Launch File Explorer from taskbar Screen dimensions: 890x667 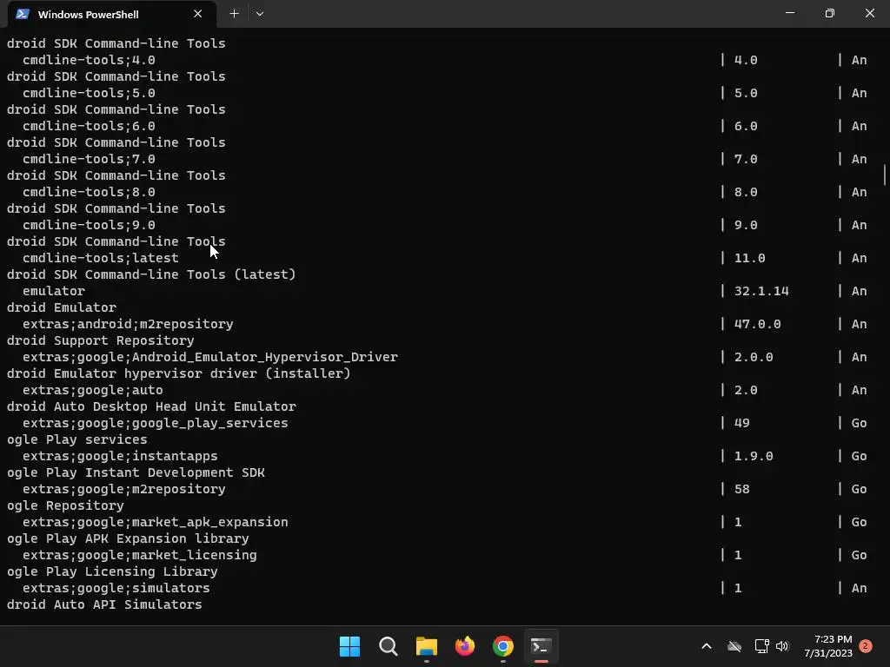tap(426, 646)
